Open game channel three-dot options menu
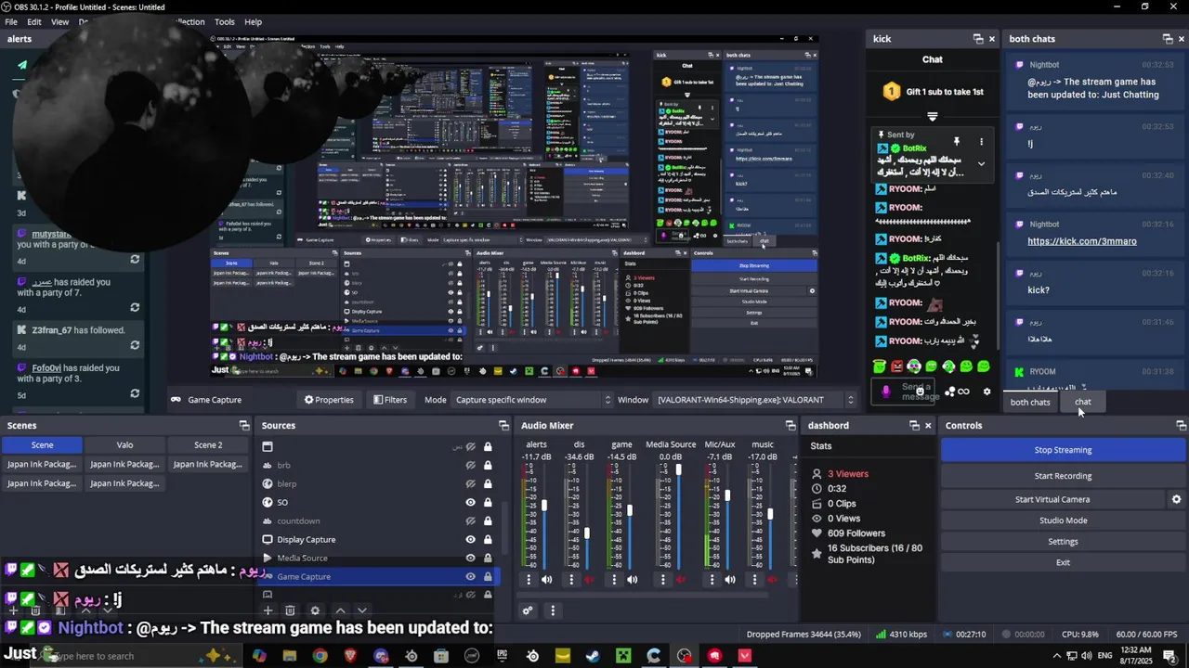 click(614, 580)
